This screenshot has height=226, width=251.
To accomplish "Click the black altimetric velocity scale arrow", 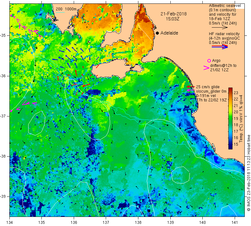I will (219, 27).
